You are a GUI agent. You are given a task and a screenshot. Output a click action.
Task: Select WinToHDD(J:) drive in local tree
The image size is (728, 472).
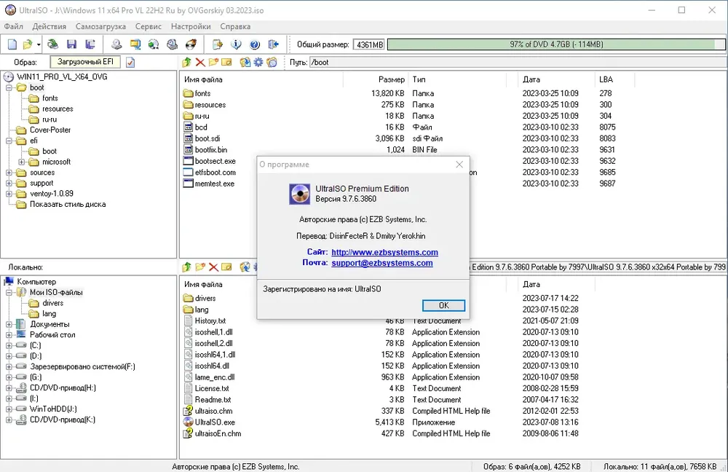(x=53, y=409)
